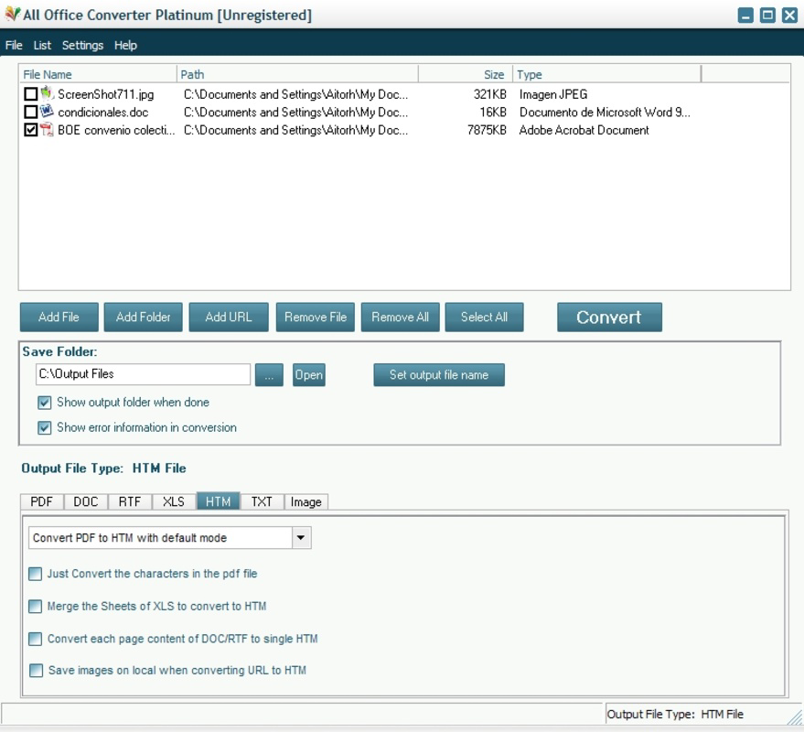The image size is (804, 732).
Task: Uncheck the BOE convenio colecti file
Action: coord(31,130)
